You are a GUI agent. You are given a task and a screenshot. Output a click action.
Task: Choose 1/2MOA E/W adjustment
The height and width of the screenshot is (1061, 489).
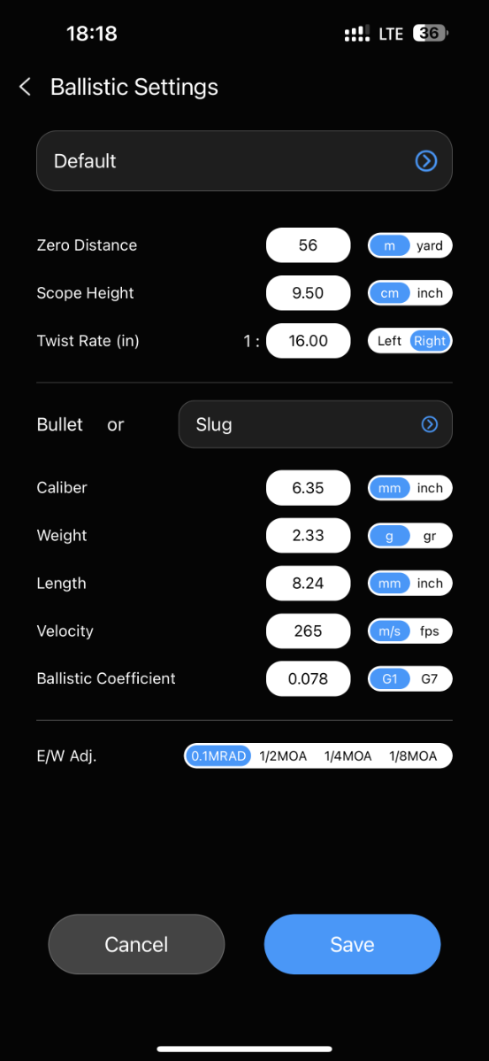[283, 756]
